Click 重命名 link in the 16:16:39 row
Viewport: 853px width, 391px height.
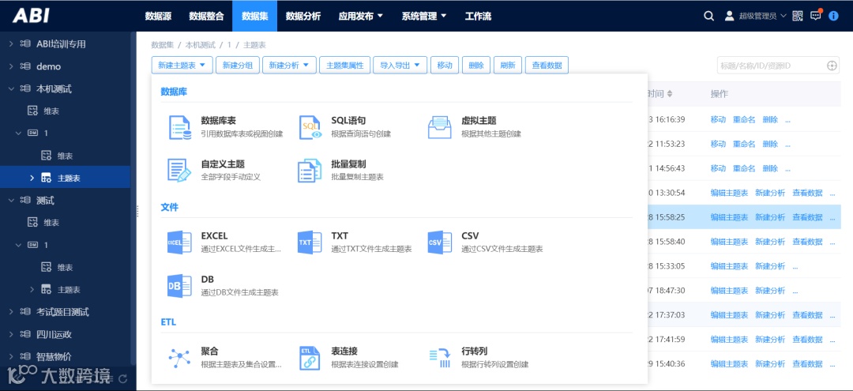tap(744, 119)
